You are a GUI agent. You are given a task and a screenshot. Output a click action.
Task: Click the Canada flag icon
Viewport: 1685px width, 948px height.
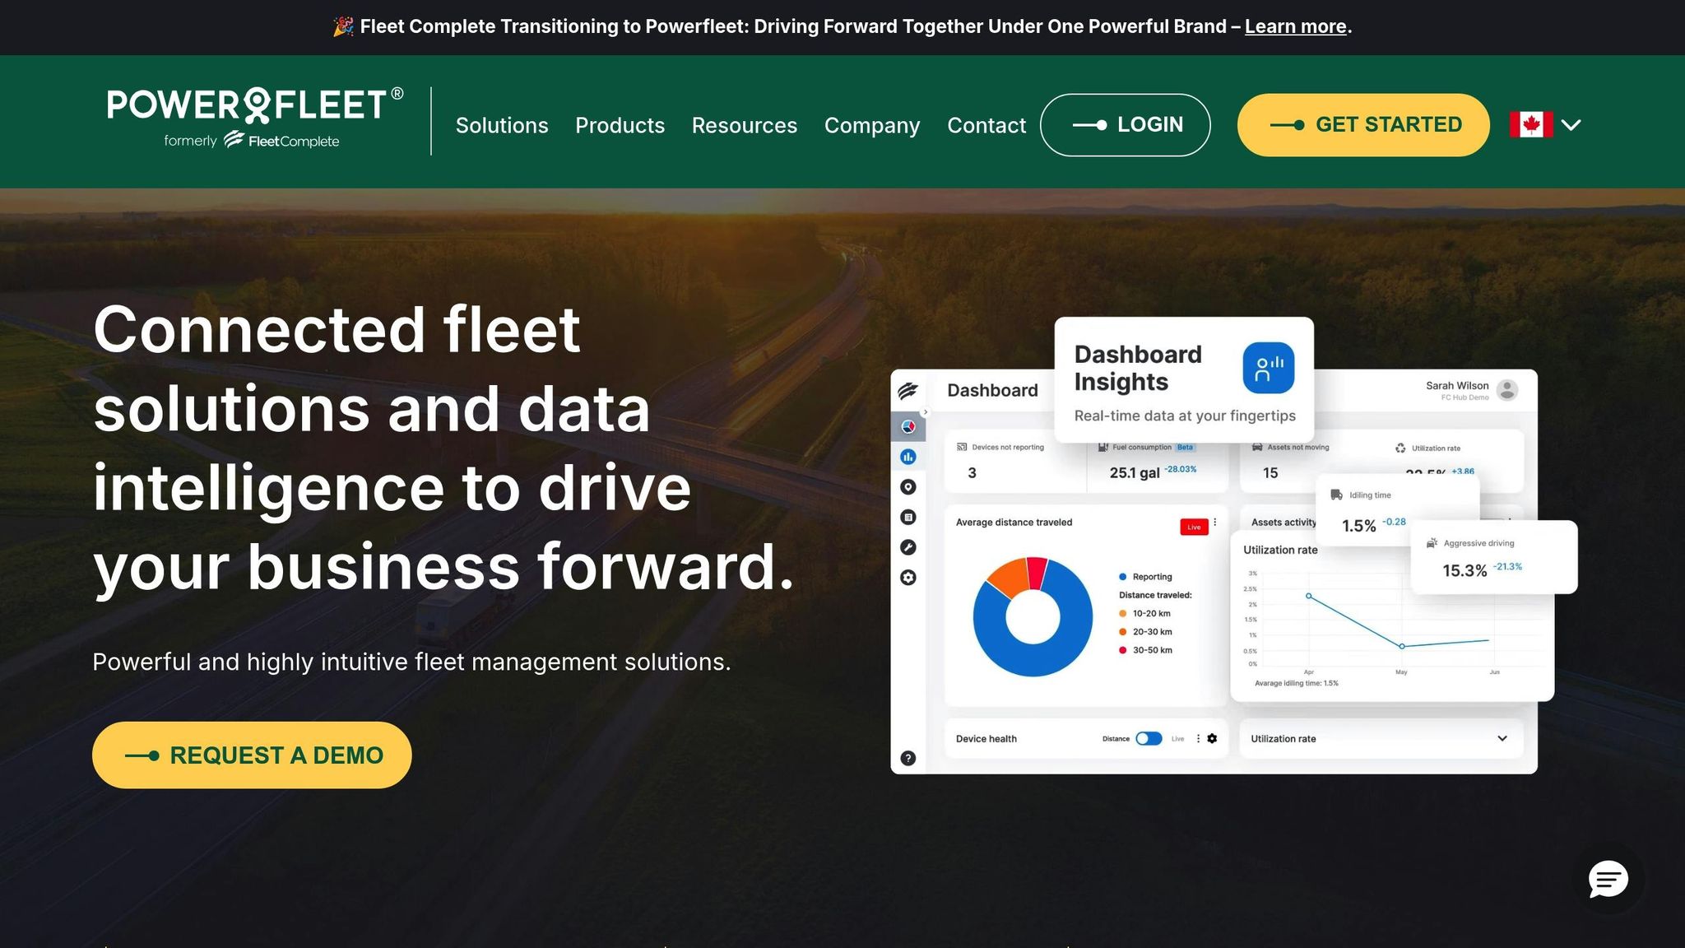point(1530,125)
